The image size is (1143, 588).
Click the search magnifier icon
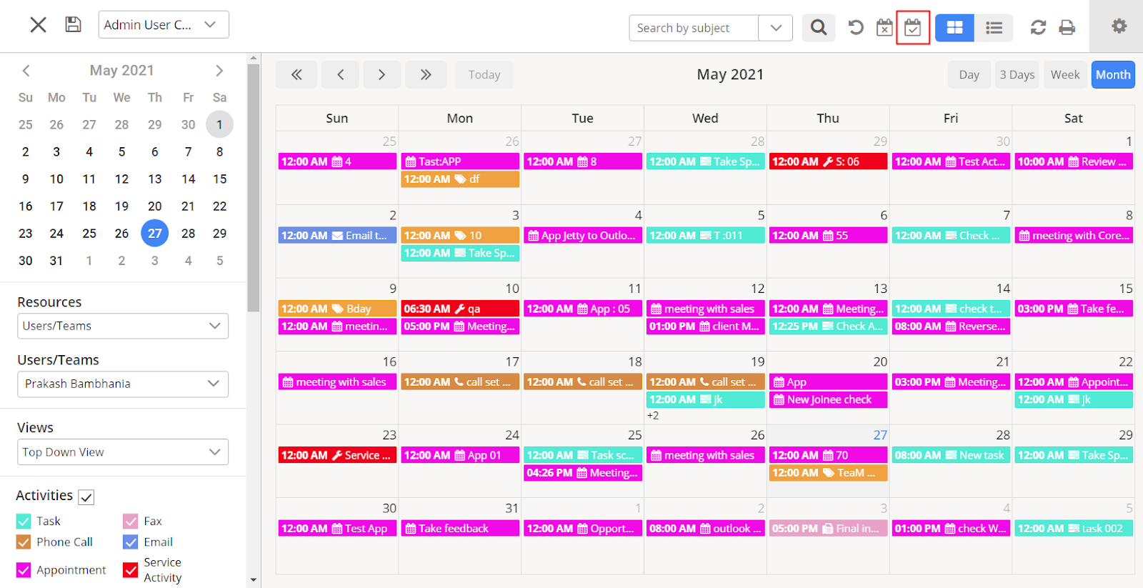tap(819, 28)
